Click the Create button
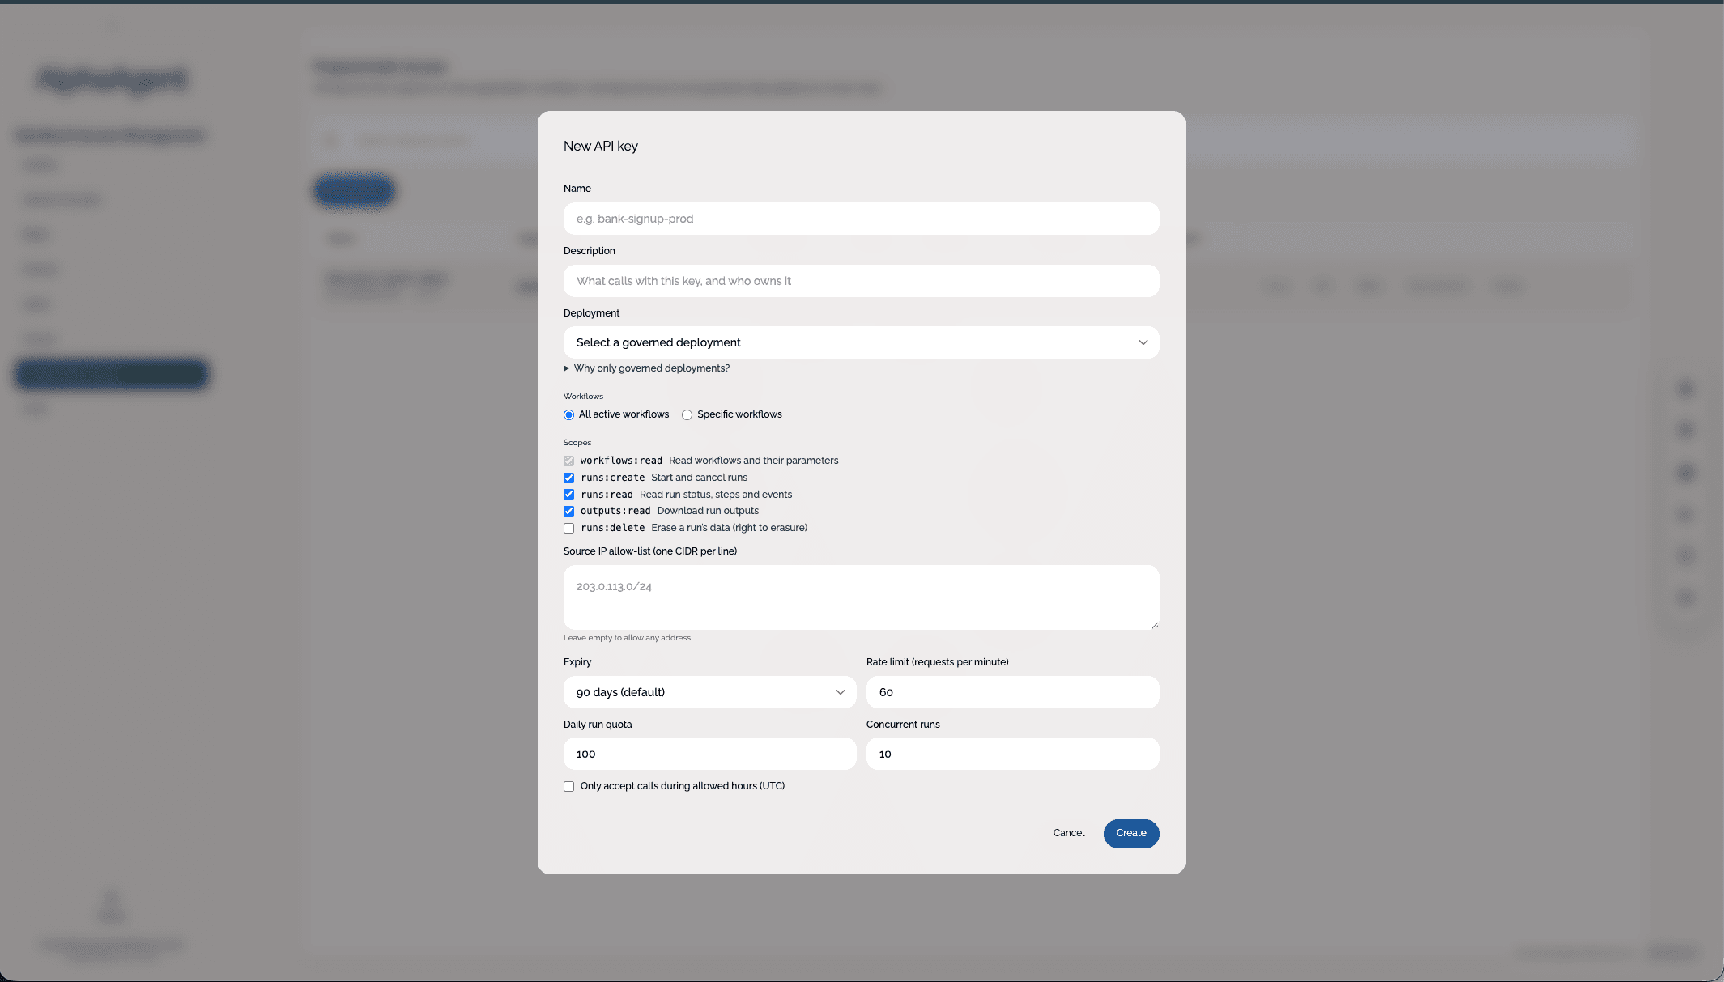Viewport: 1724px width, 982px height. (x=1131, y=834)
